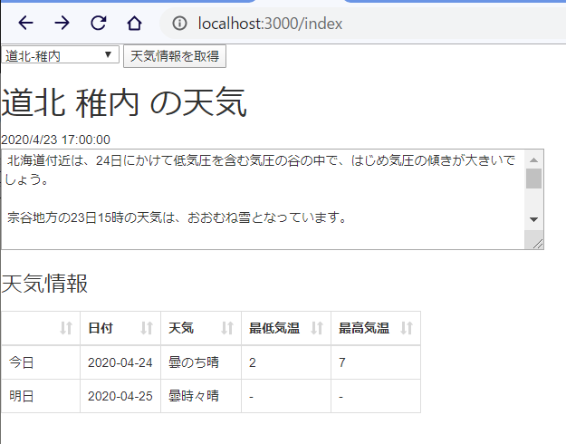Click the timestamp 2020/4/23 17:00:00

click(x=55, y=140)
